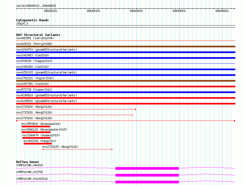
Task: Click the nsv509639 (Teague2010) label
Action: click(34, 61)
